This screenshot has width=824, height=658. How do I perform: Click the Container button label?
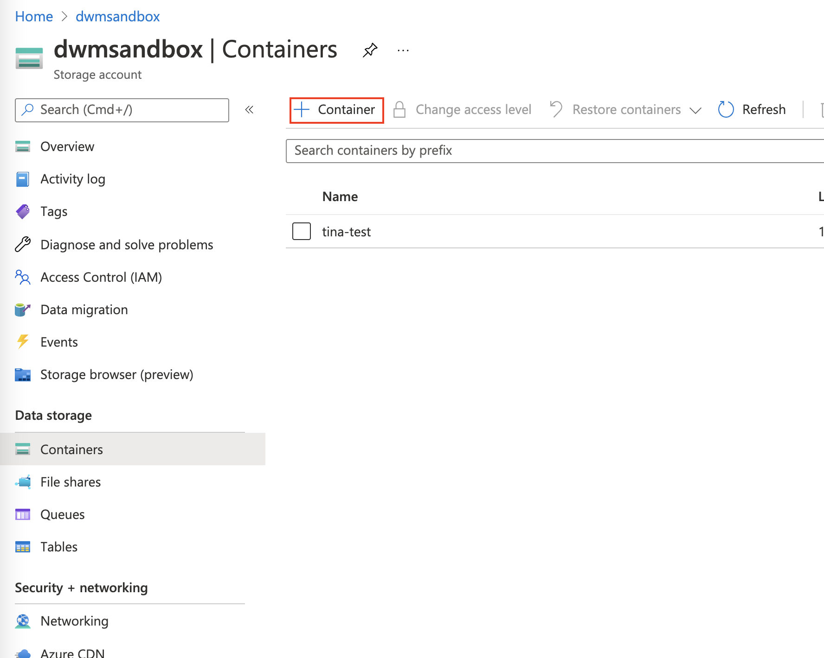346,110
